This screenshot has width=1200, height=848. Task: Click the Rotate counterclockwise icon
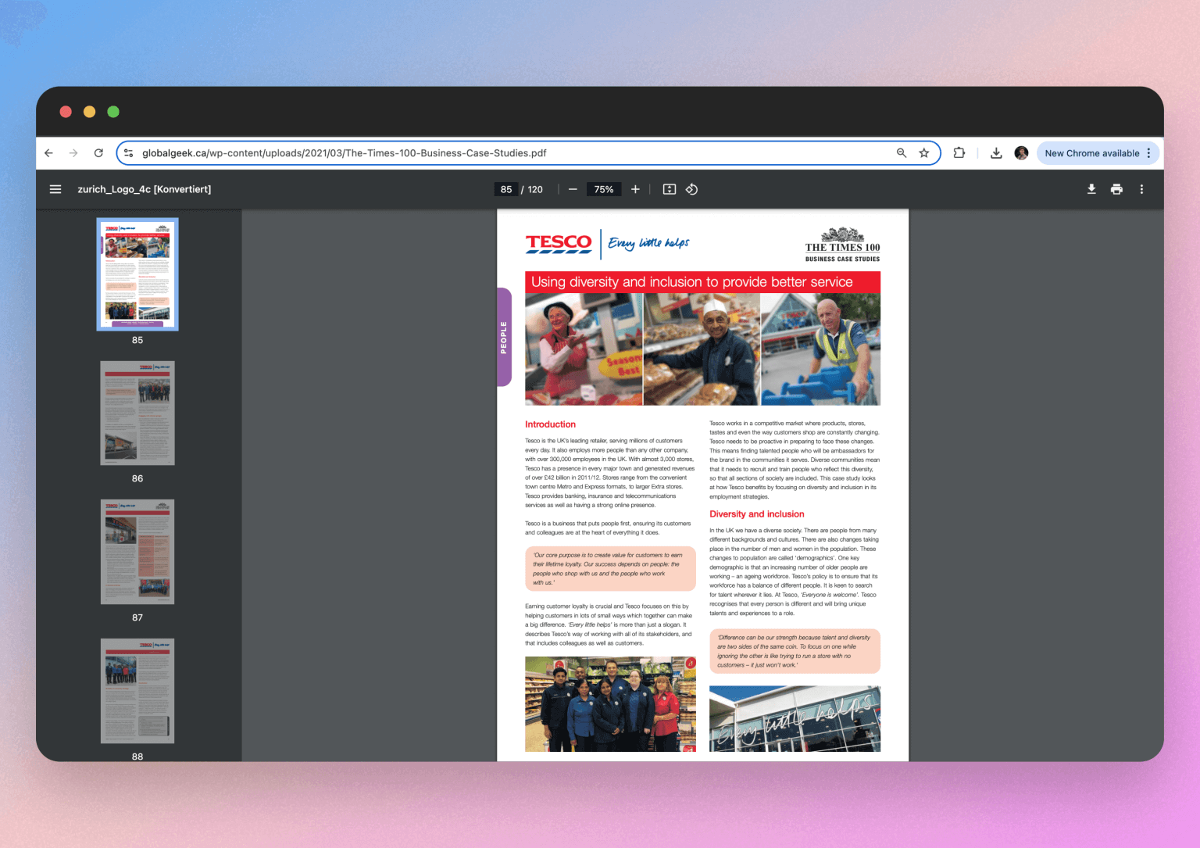[x=691, y=188]
